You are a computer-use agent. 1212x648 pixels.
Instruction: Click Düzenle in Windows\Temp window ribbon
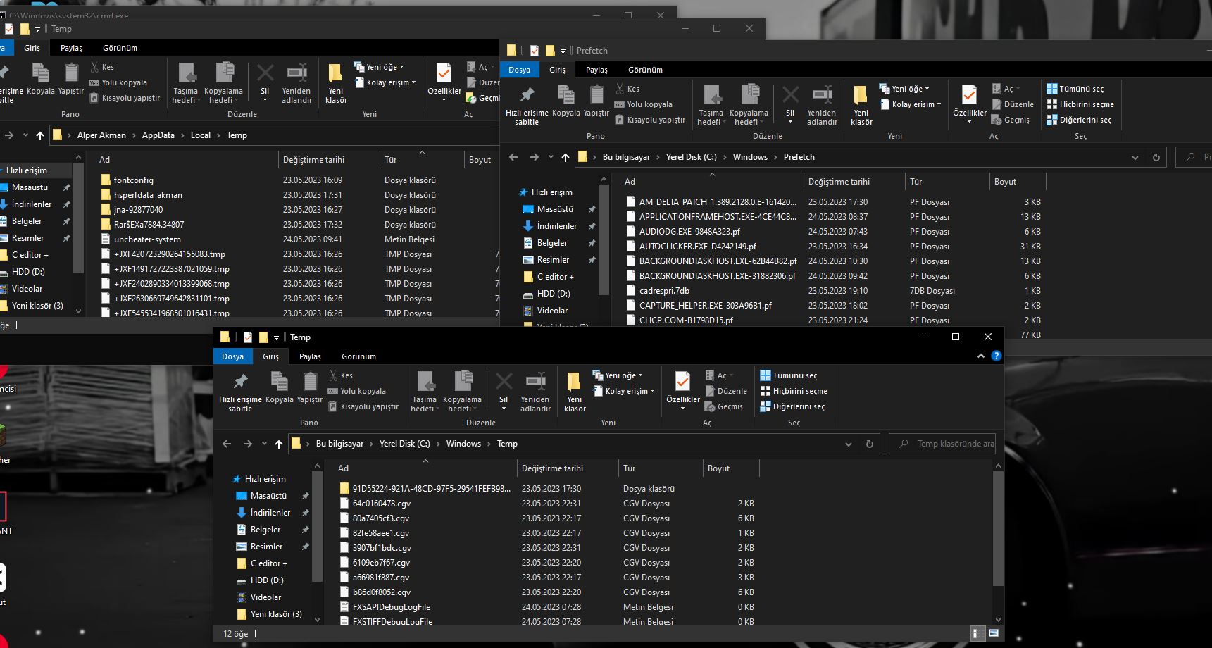click(x=726, y=391)
